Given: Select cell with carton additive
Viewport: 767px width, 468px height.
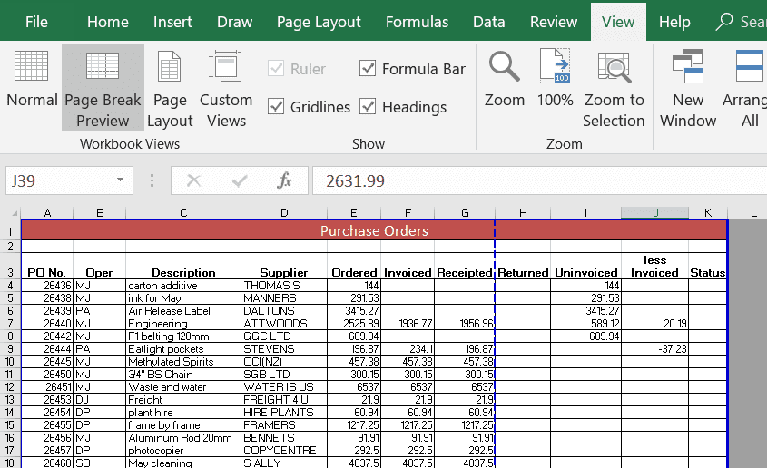Looking at the screenshot, I should (x=183, y=286).
